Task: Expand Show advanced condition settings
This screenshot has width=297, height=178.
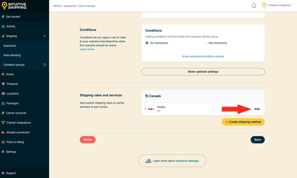Action: coord(203,57)
